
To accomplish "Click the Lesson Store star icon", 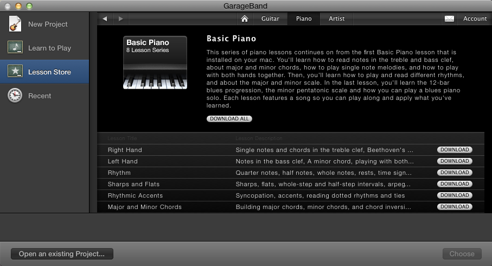I will 15,71.
